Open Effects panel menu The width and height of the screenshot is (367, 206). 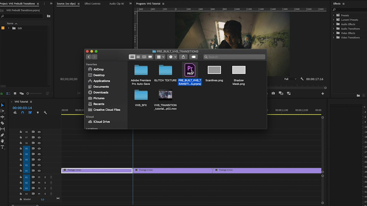coord(343,4)
